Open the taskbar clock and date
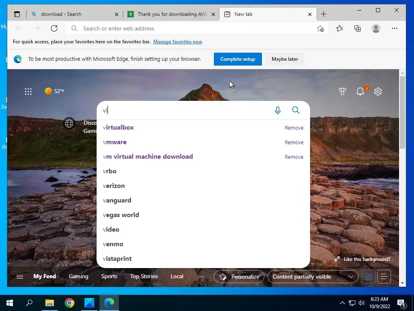Screen dimensions: 414x311 click(379, 303)
